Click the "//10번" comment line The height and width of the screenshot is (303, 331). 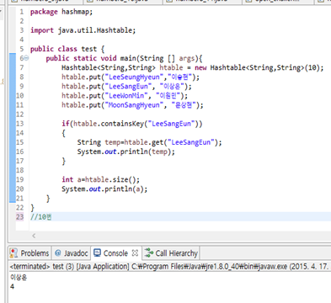41,217
